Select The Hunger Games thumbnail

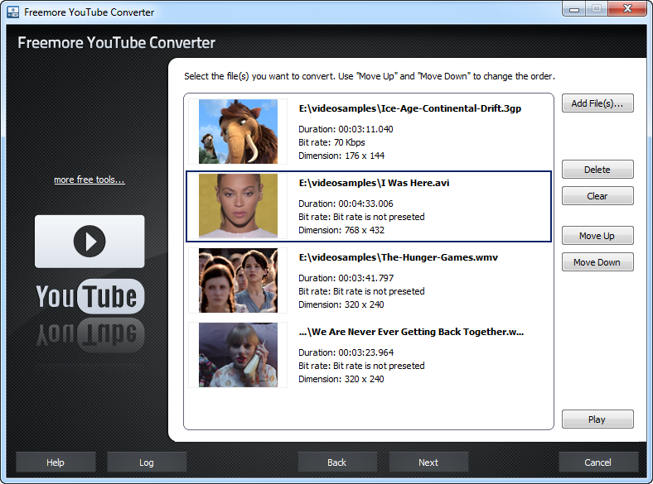coord(238,280)
